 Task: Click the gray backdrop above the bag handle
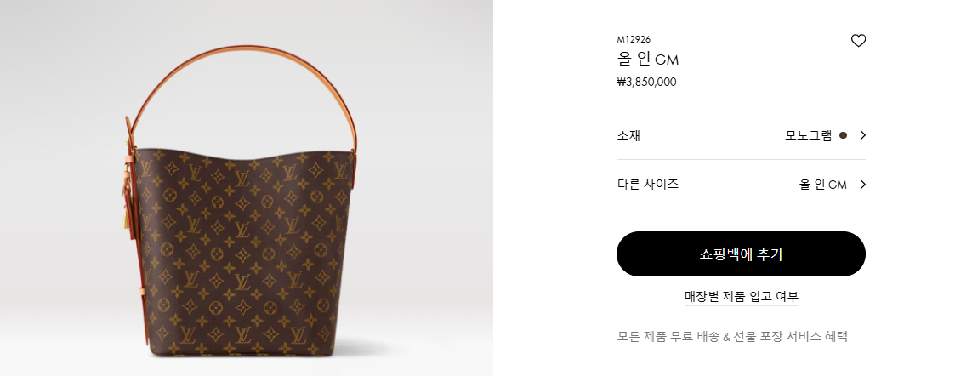click(243, 21)
